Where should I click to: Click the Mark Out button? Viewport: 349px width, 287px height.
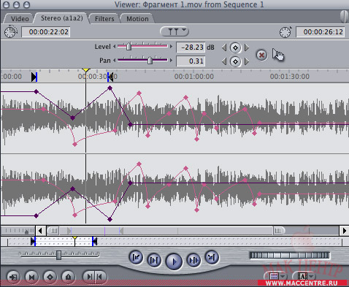[101, 277]
